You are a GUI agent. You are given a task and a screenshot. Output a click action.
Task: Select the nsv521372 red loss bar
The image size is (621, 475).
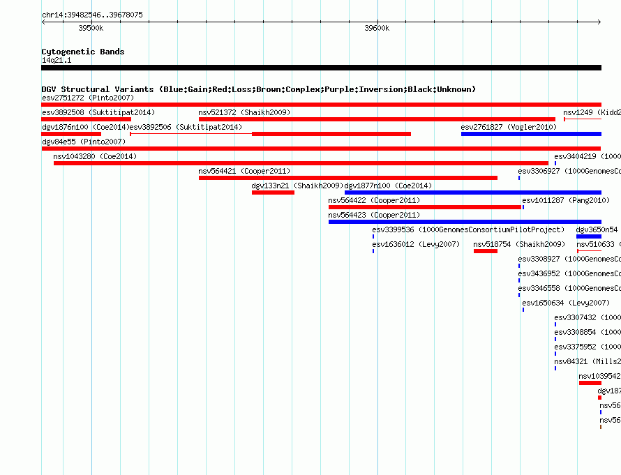(377, 119)
